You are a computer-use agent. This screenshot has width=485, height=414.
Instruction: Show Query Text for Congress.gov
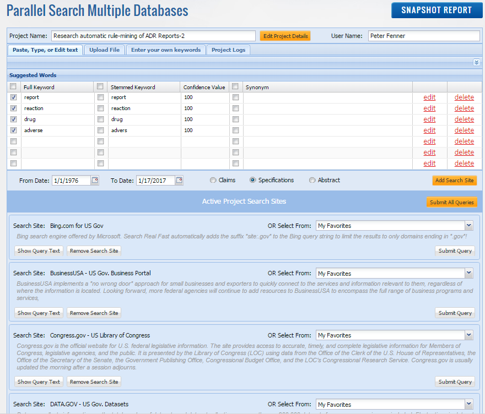(x=39, y=382)
